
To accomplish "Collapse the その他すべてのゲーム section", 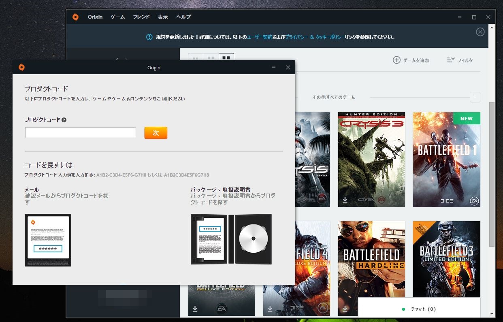I will pos(475,97).
